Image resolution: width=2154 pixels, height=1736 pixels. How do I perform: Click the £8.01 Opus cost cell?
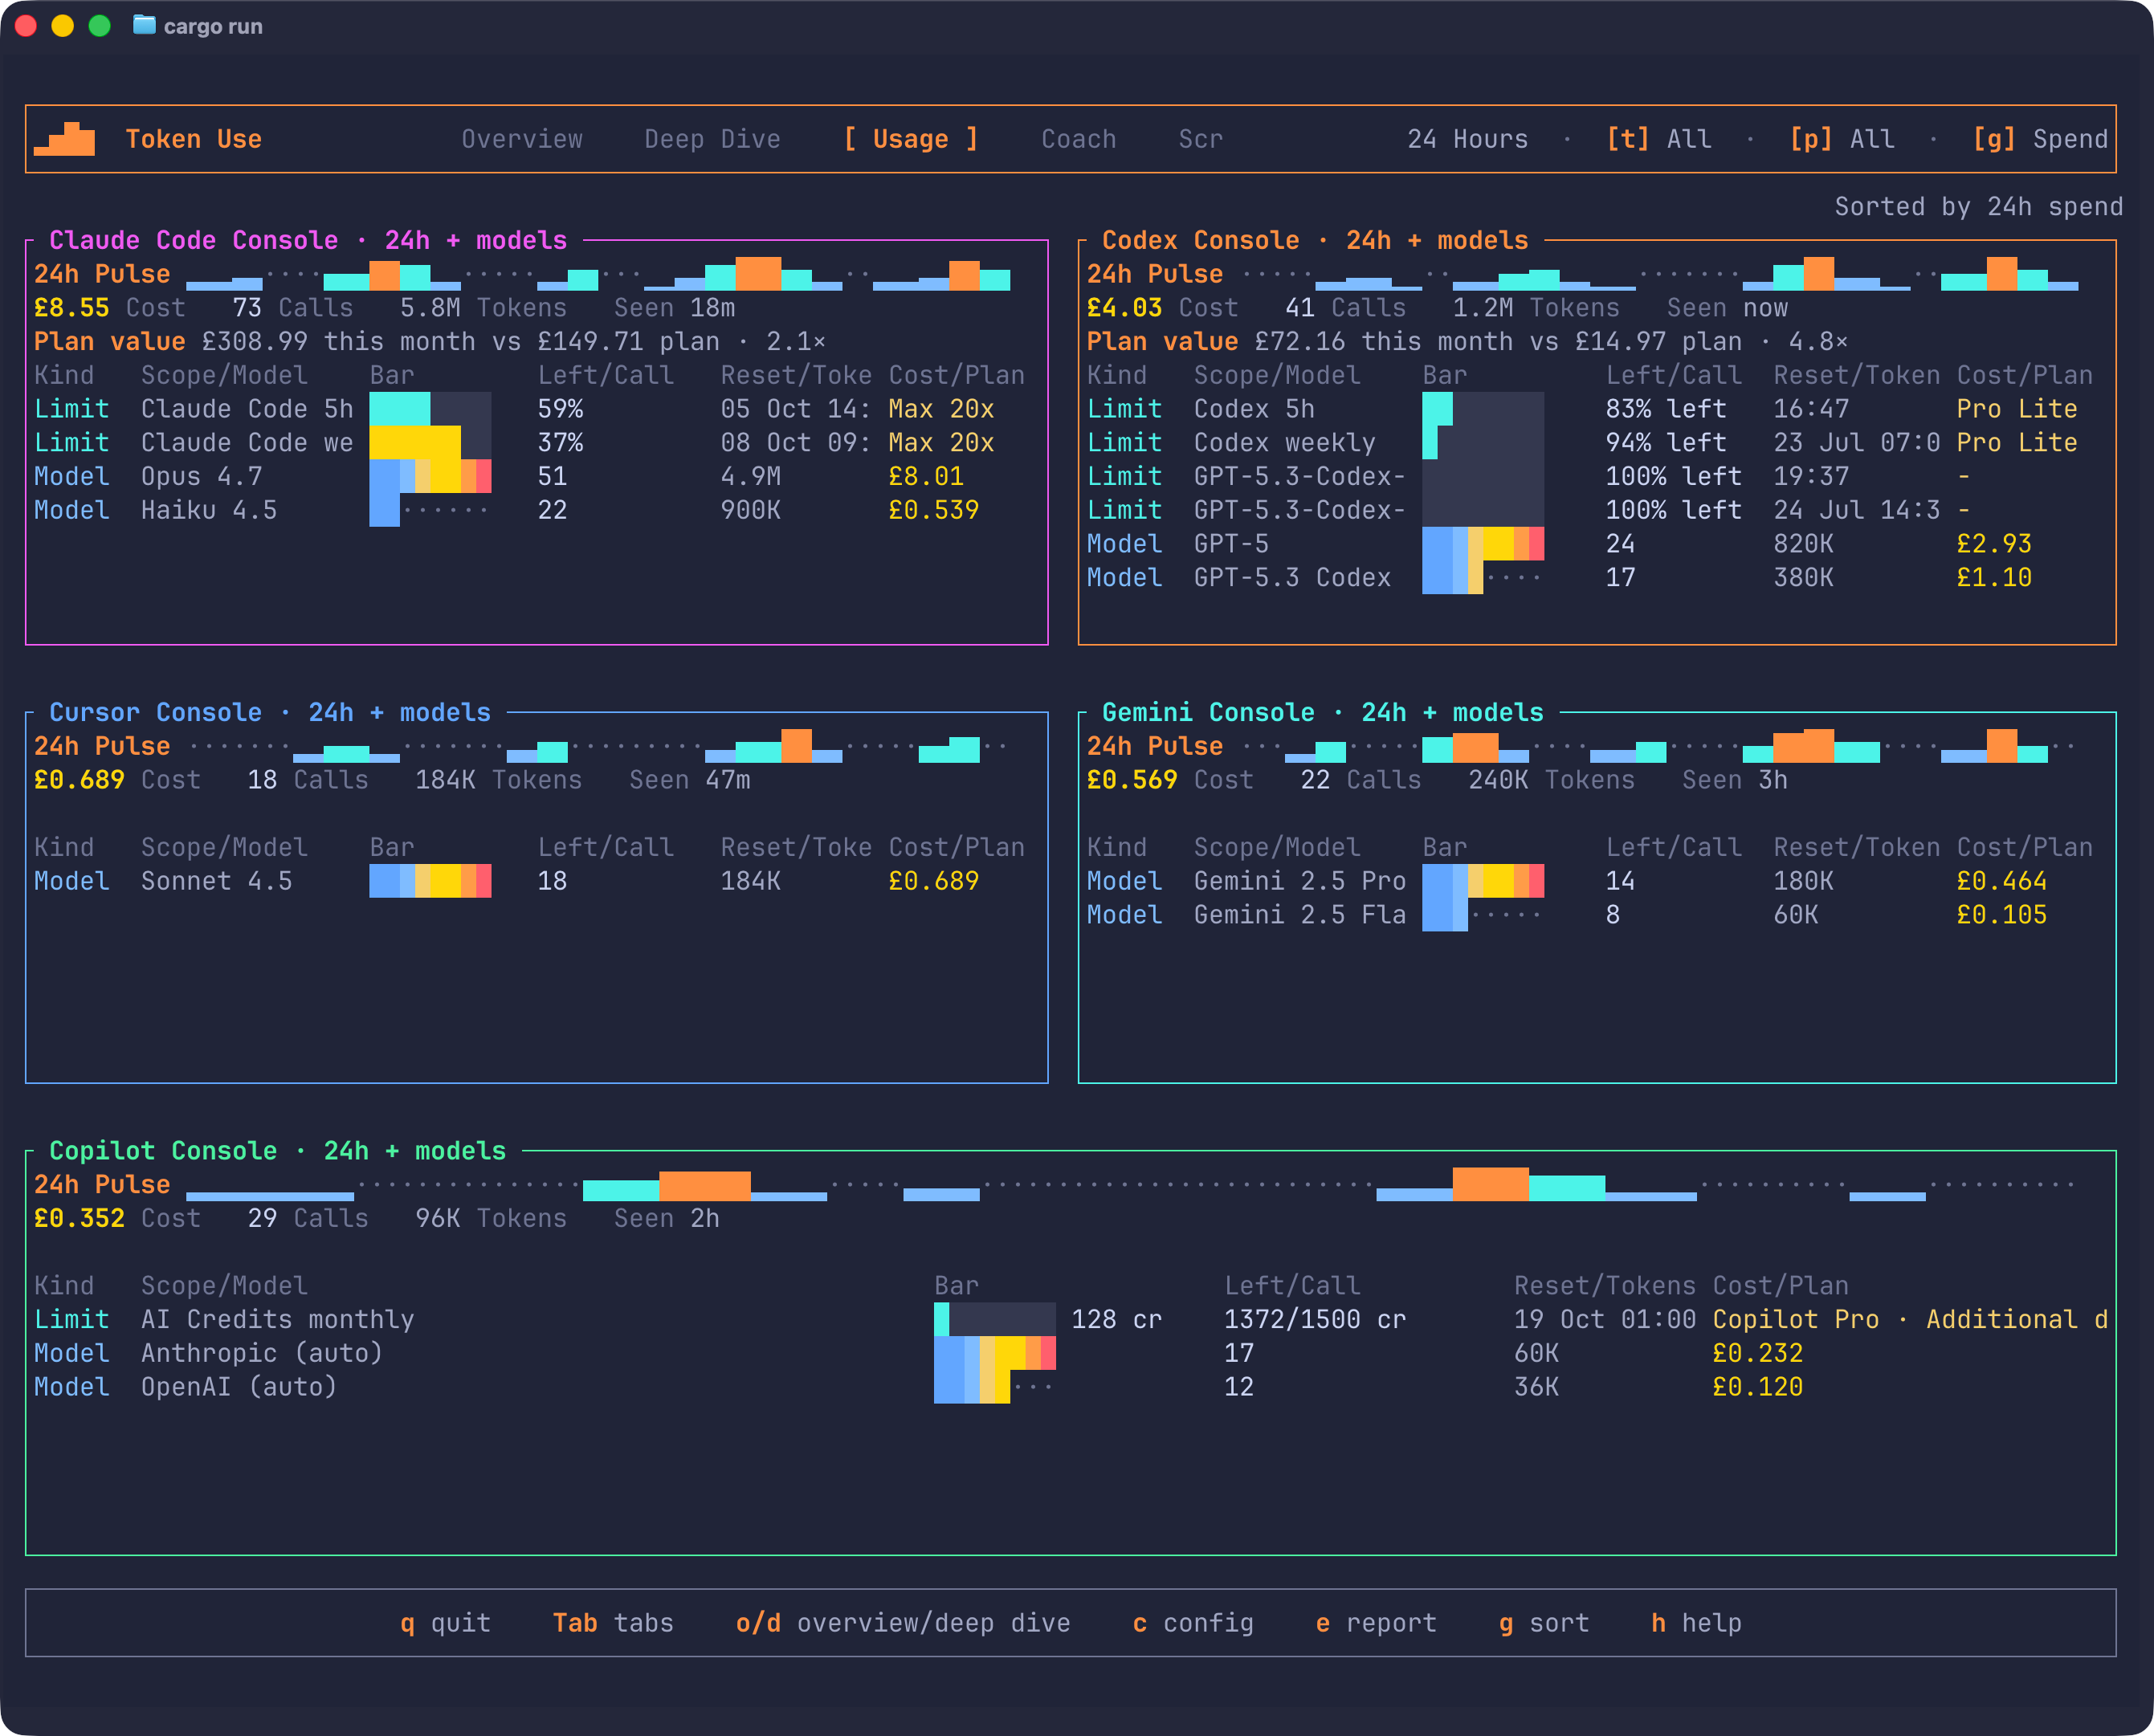pyautogui.click(x=926, y=476)
